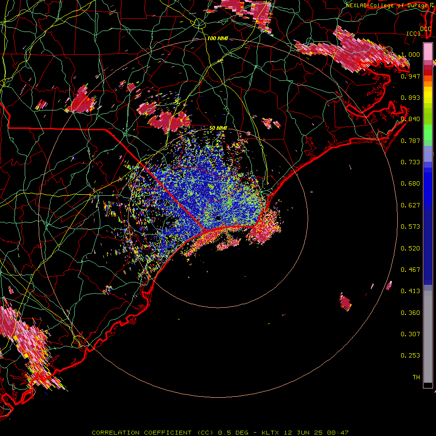Image resolution: width=436 pixels, height=436 pixels.
Task: Click the 0.680 scale value
Action: 410,184
